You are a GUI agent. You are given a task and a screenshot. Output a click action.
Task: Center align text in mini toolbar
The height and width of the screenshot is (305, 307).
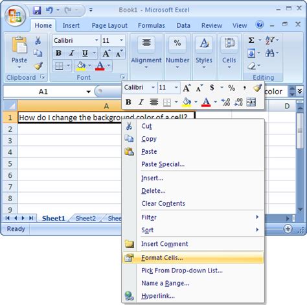tap(153, 102)
